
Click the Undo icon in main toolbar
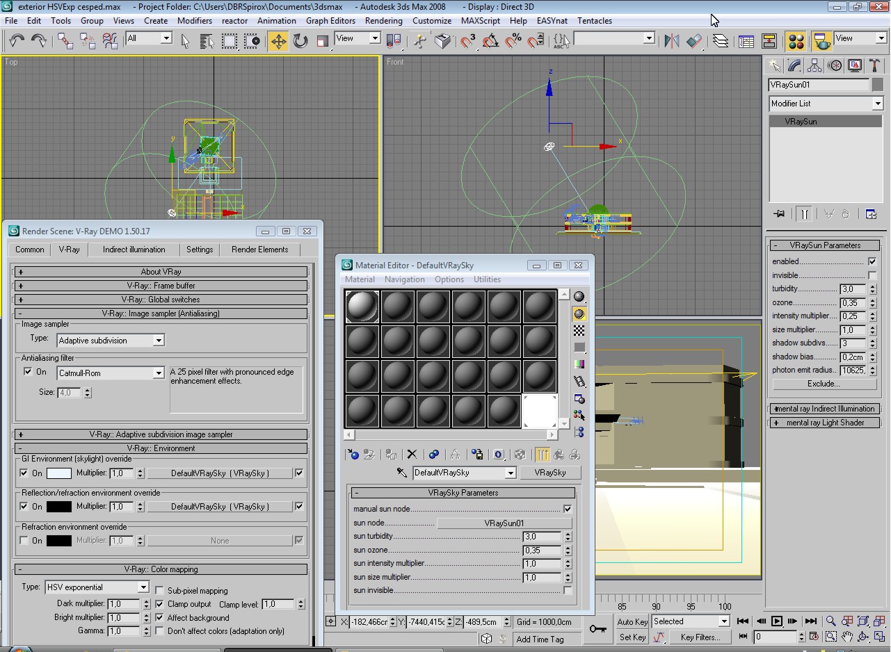point(16,40)
